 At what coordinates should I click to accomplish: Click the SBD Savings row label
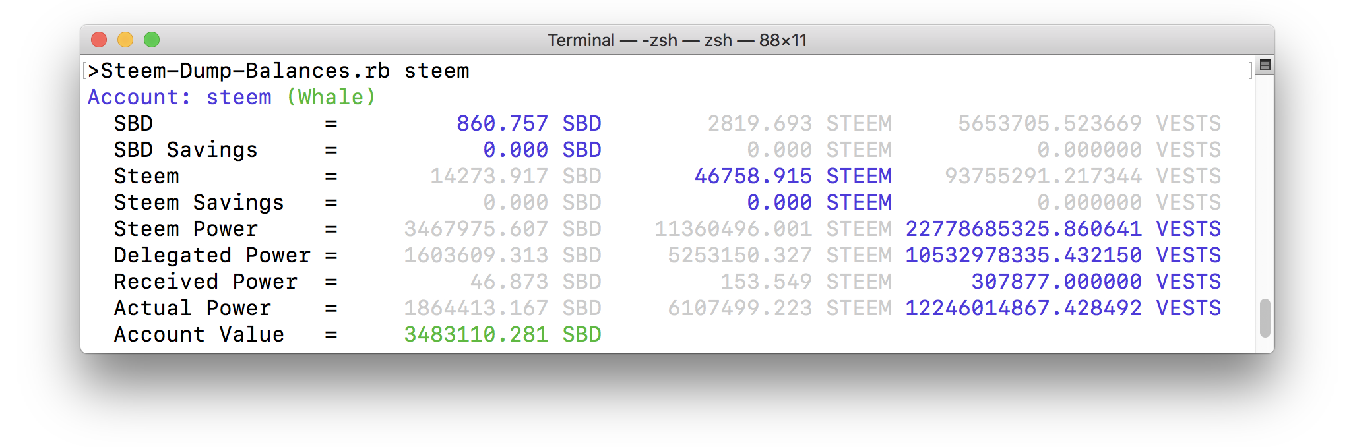click(x=185, y=150)
